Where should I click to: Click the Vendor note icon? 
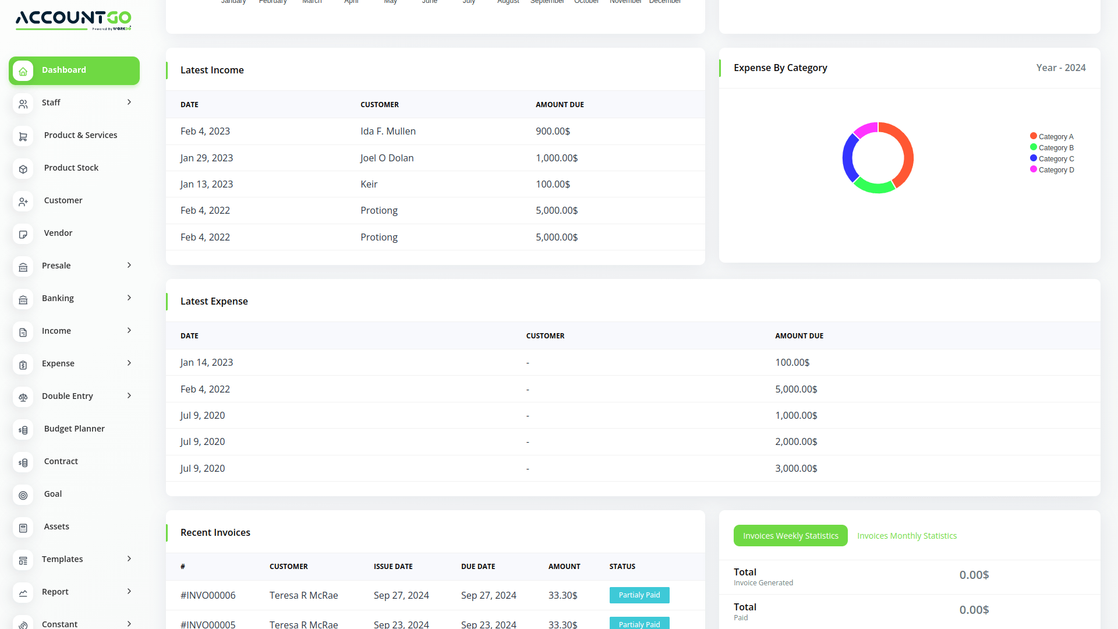click(x=23, y=234)
